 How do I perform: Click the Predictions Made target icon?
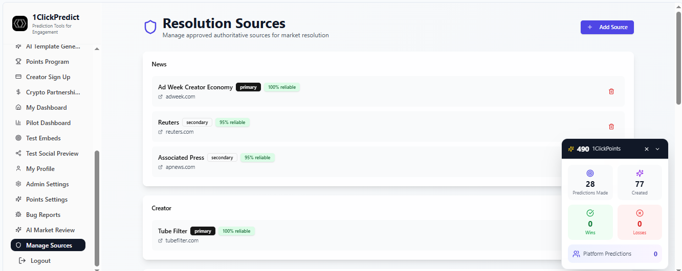coord(590,174)
